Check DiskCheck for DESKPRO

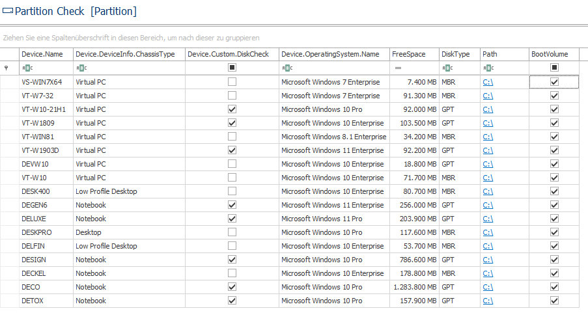pos(232,232)
